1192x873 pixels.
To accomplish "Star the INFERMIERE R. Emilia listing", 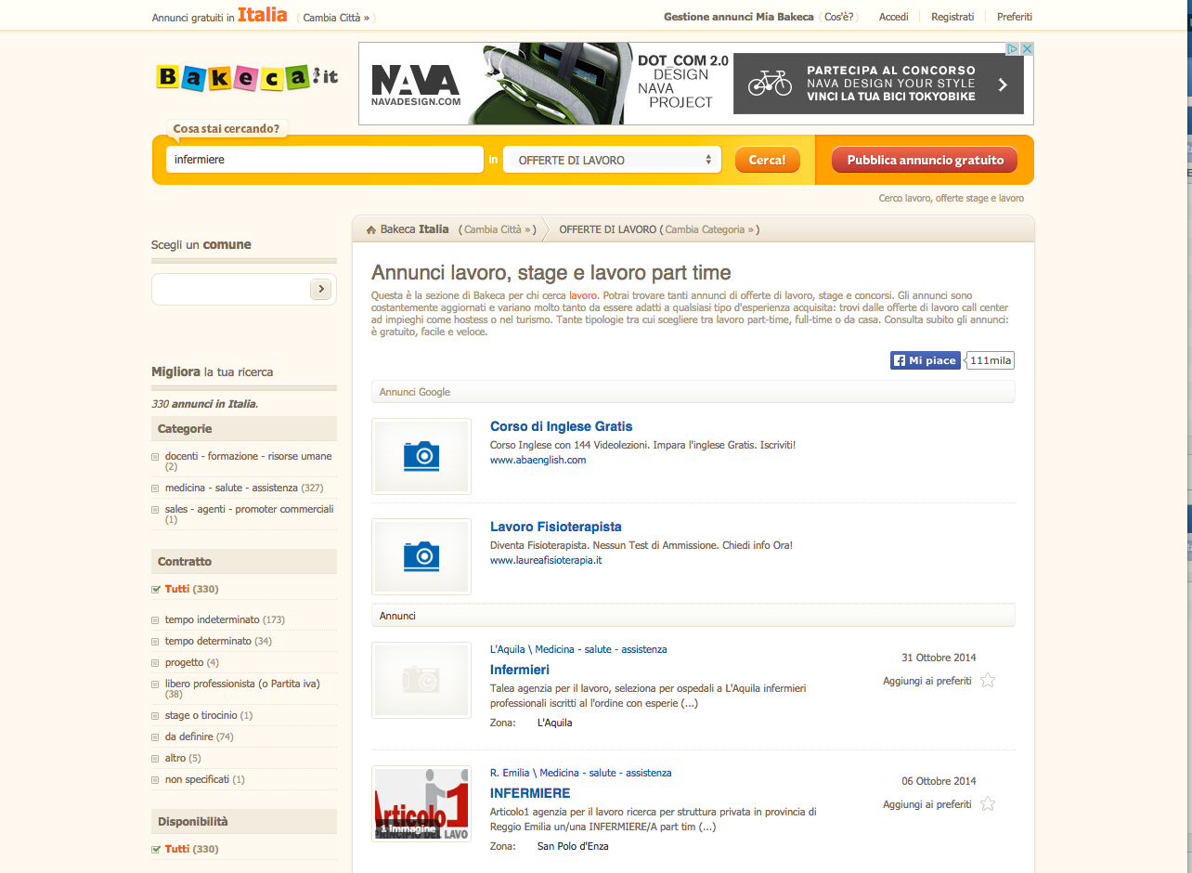I will click(x=988, y=804).
